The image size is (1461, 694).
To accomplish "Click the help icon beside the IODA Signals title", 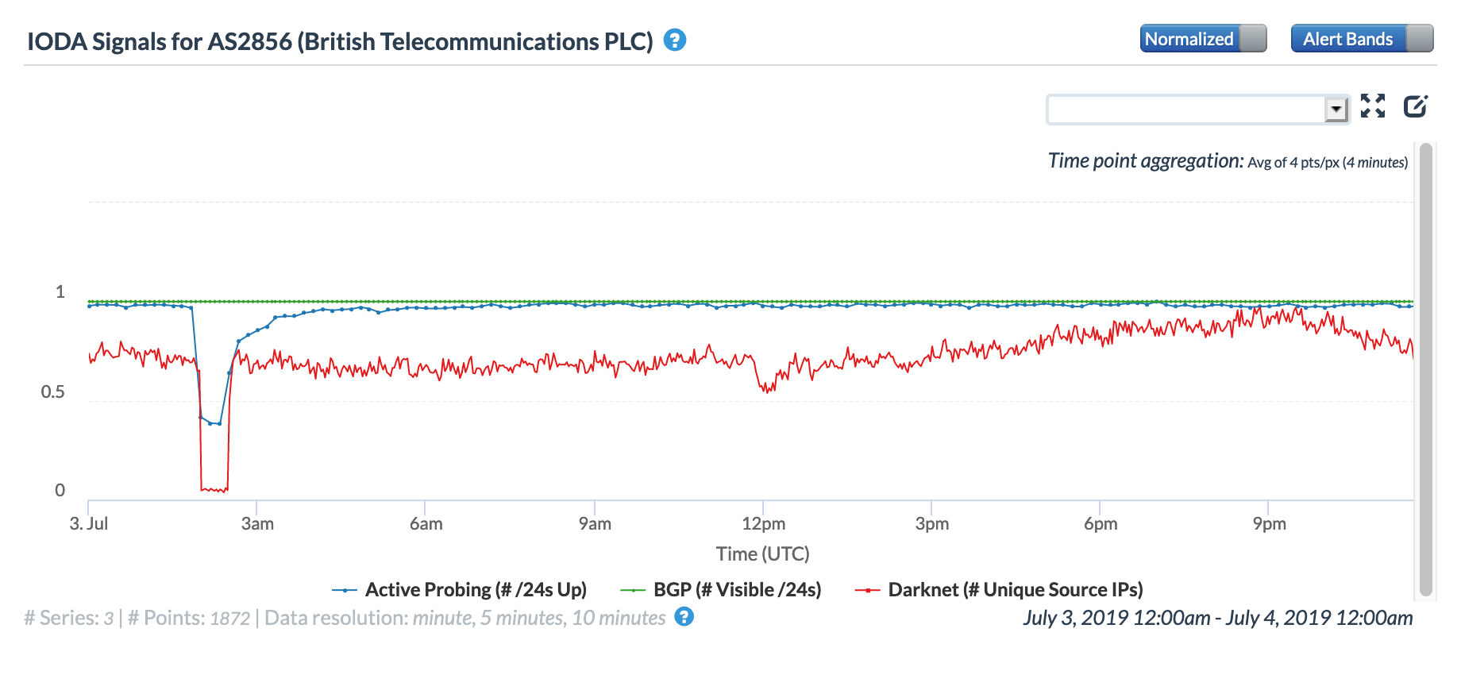I will (675, 40).
